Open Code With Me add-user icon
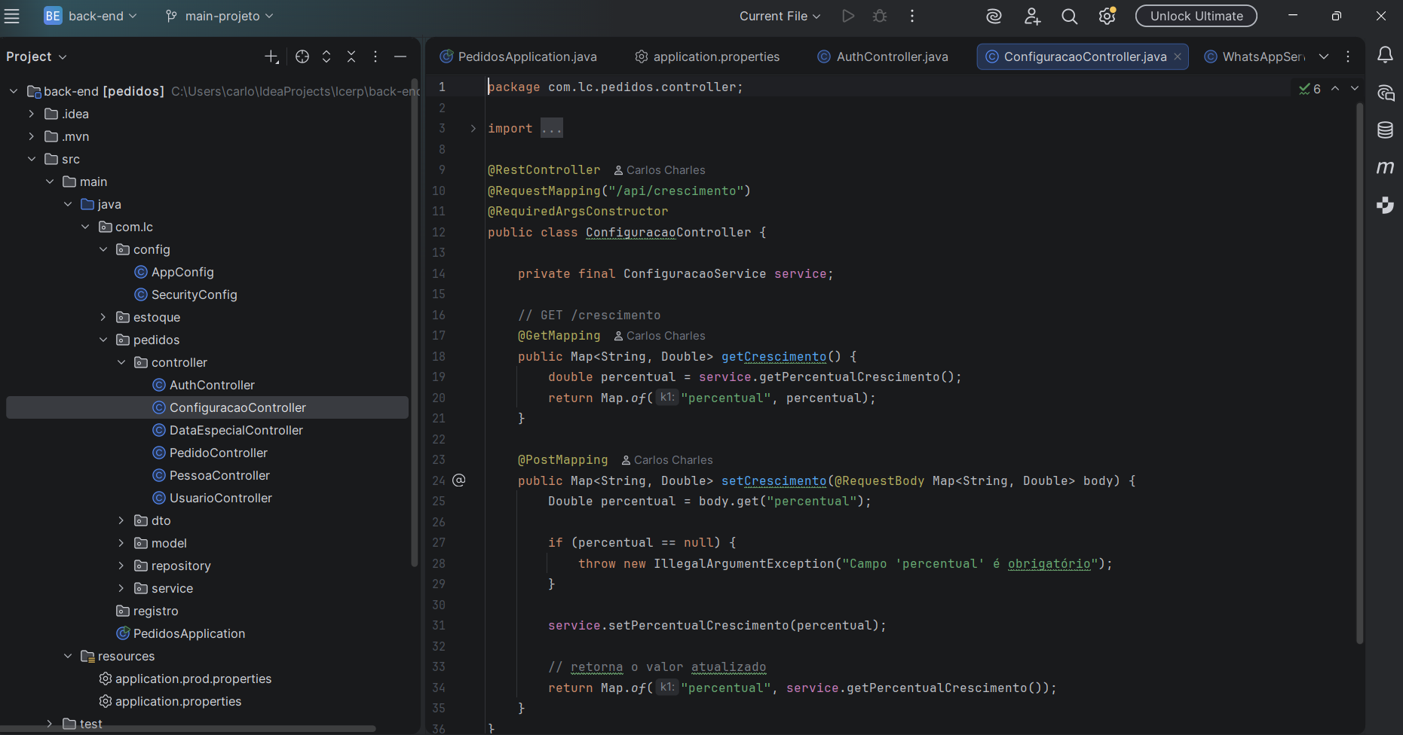This screenshot has height=735, width=1403. click(x=1032, y=16)
